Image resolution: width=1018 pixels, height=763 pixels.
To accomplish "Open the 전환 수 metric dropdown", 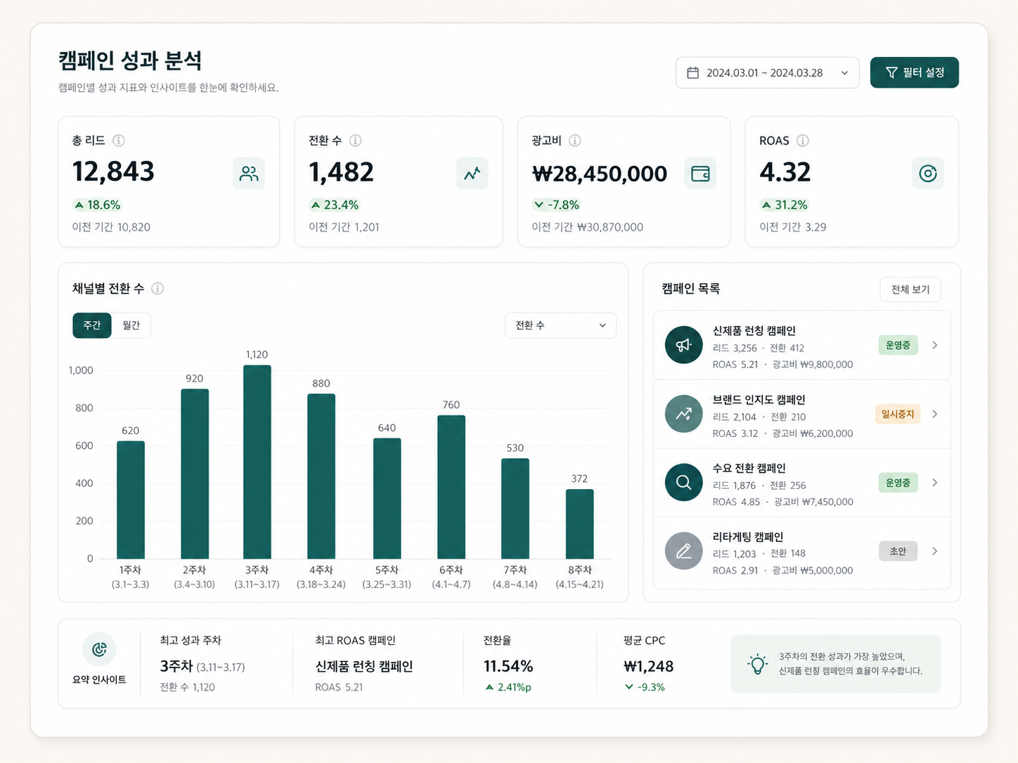I will [560, 325].
